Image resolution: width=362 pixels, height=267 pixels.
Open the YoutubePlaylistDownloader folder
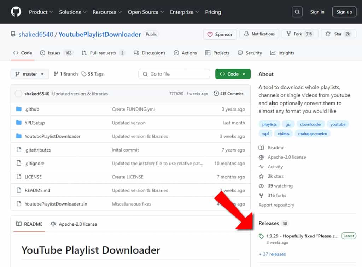point(53,136)
